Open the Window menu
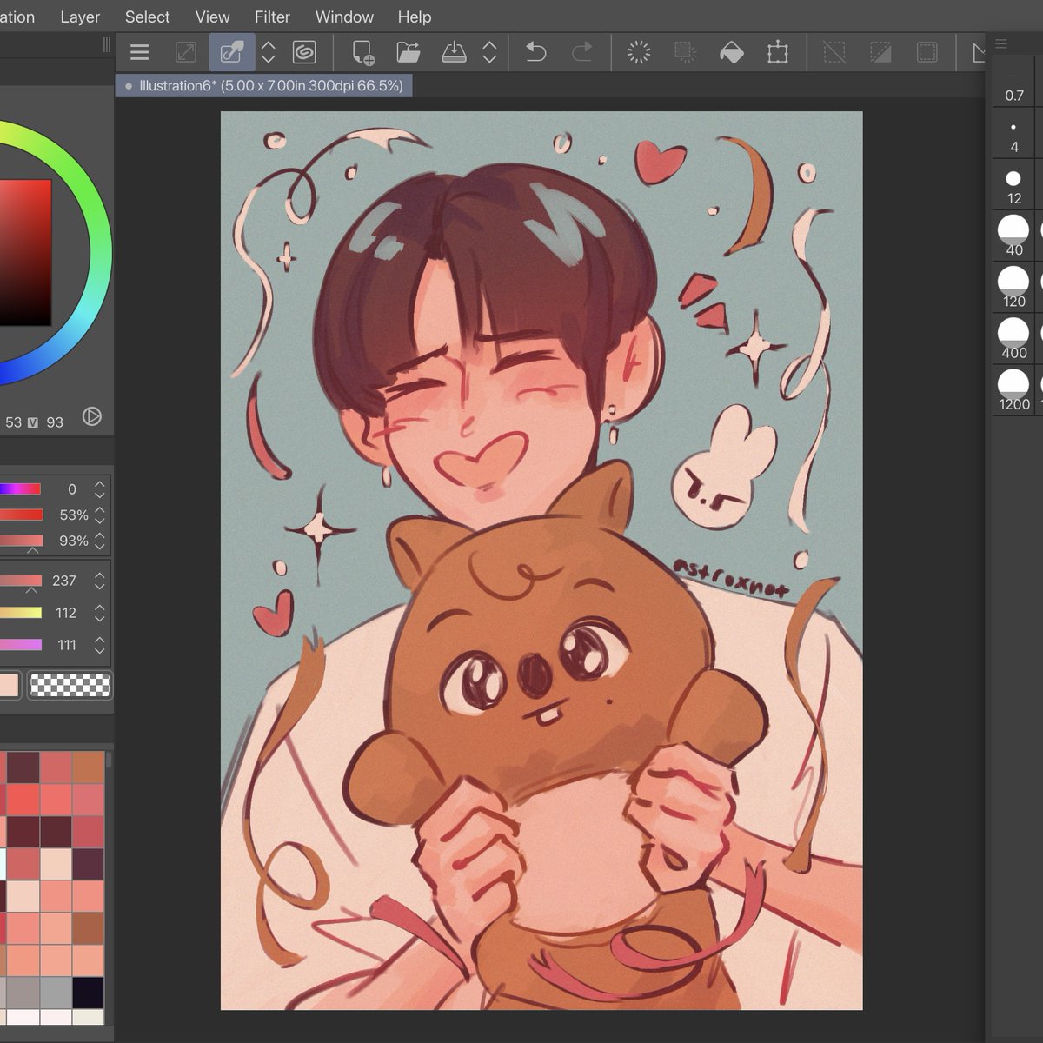 point(344,17)
